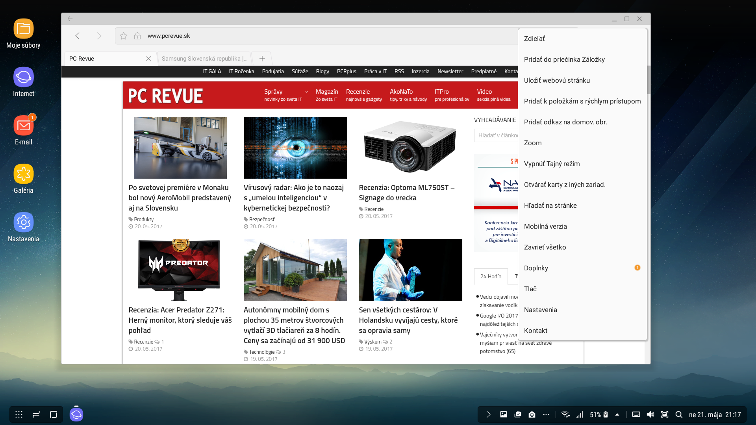Open the apps grid in taskbar
Image resolution: width=756 pixels, height=425 pixels.
tap(19, 414)
